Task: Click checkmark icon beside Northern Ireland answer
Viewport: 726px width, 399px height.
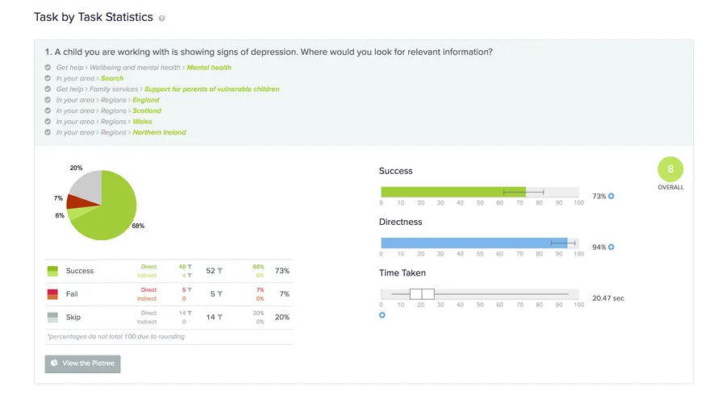Action: (48, 132)
